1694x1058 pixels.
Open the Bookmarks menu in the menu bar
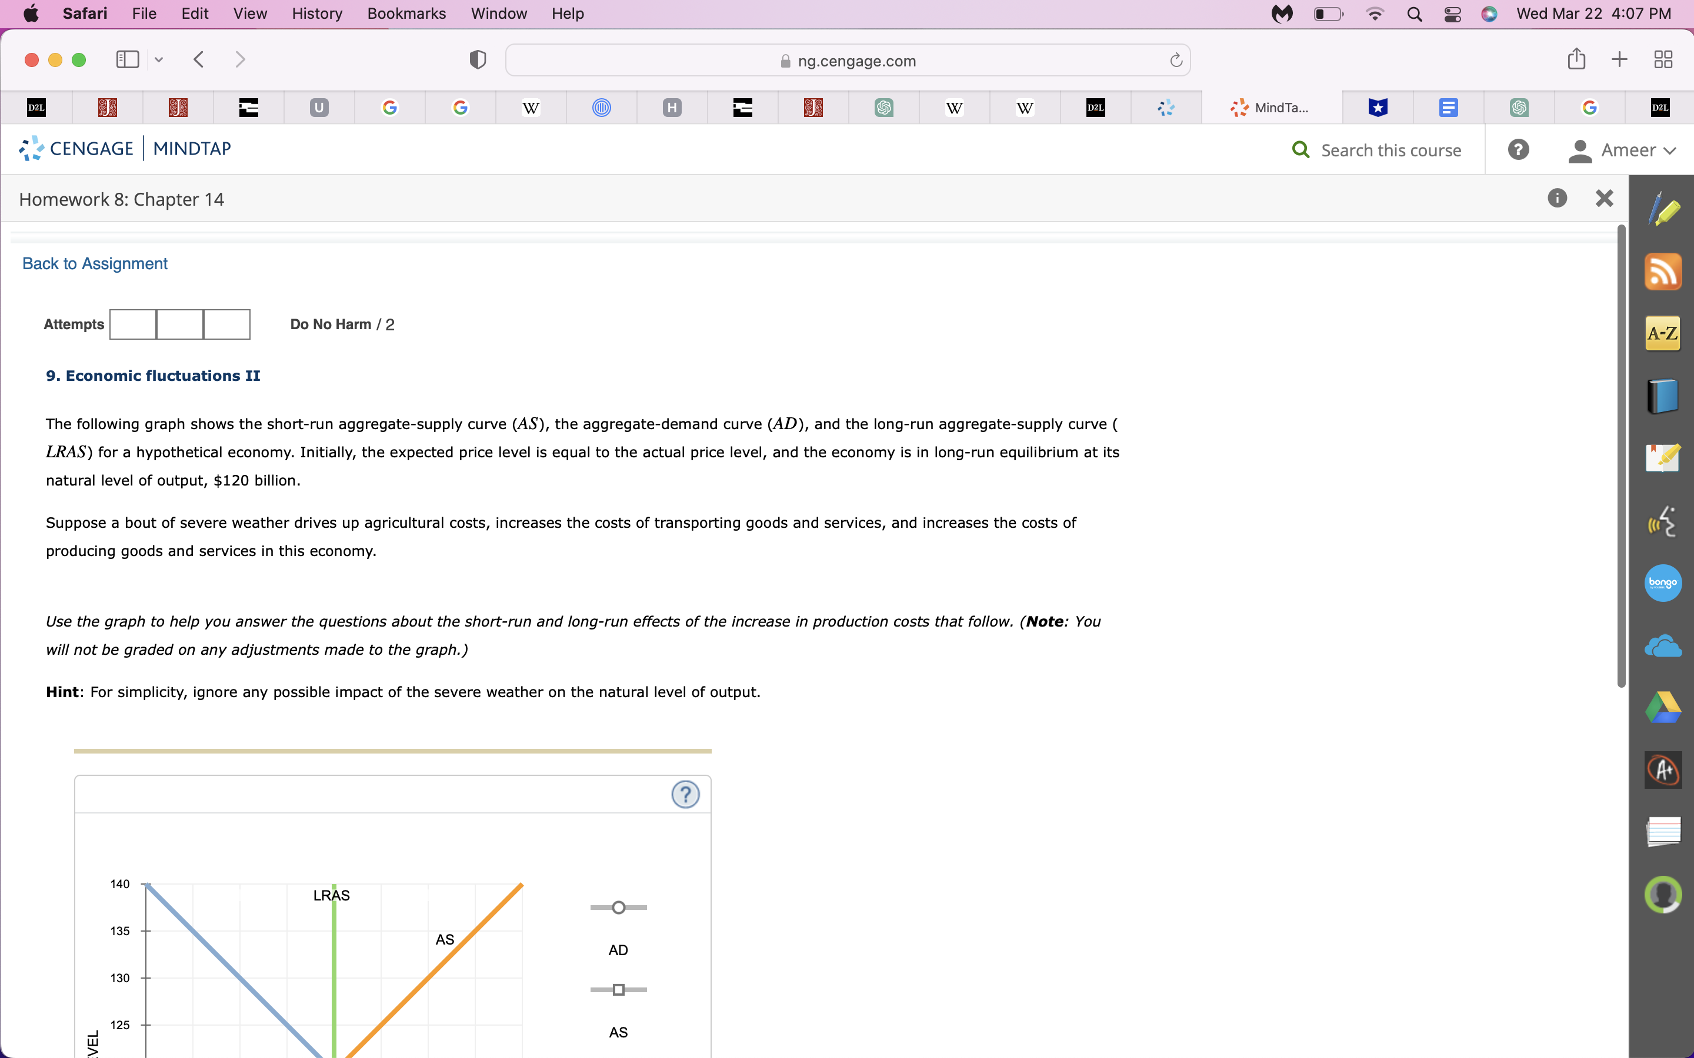coord(406,14)
